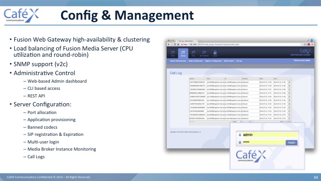Click the 'REST API' sub-bullet
The image size is (321, 181).
point(36,96)
